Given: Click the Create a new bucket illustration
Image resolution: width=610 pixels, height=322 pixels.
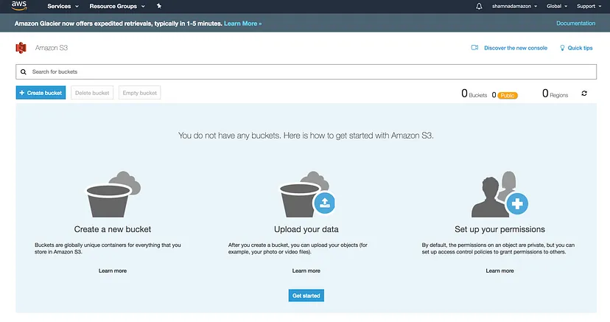Looking at the screenshot, I should [x=113, y=194].
